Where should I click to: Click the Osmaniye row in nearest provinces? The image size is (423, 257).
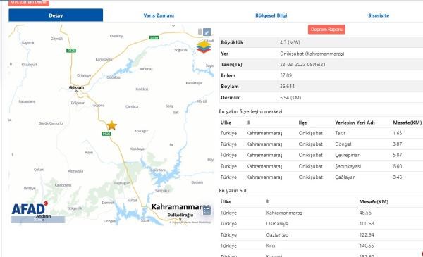click(321, 224)
